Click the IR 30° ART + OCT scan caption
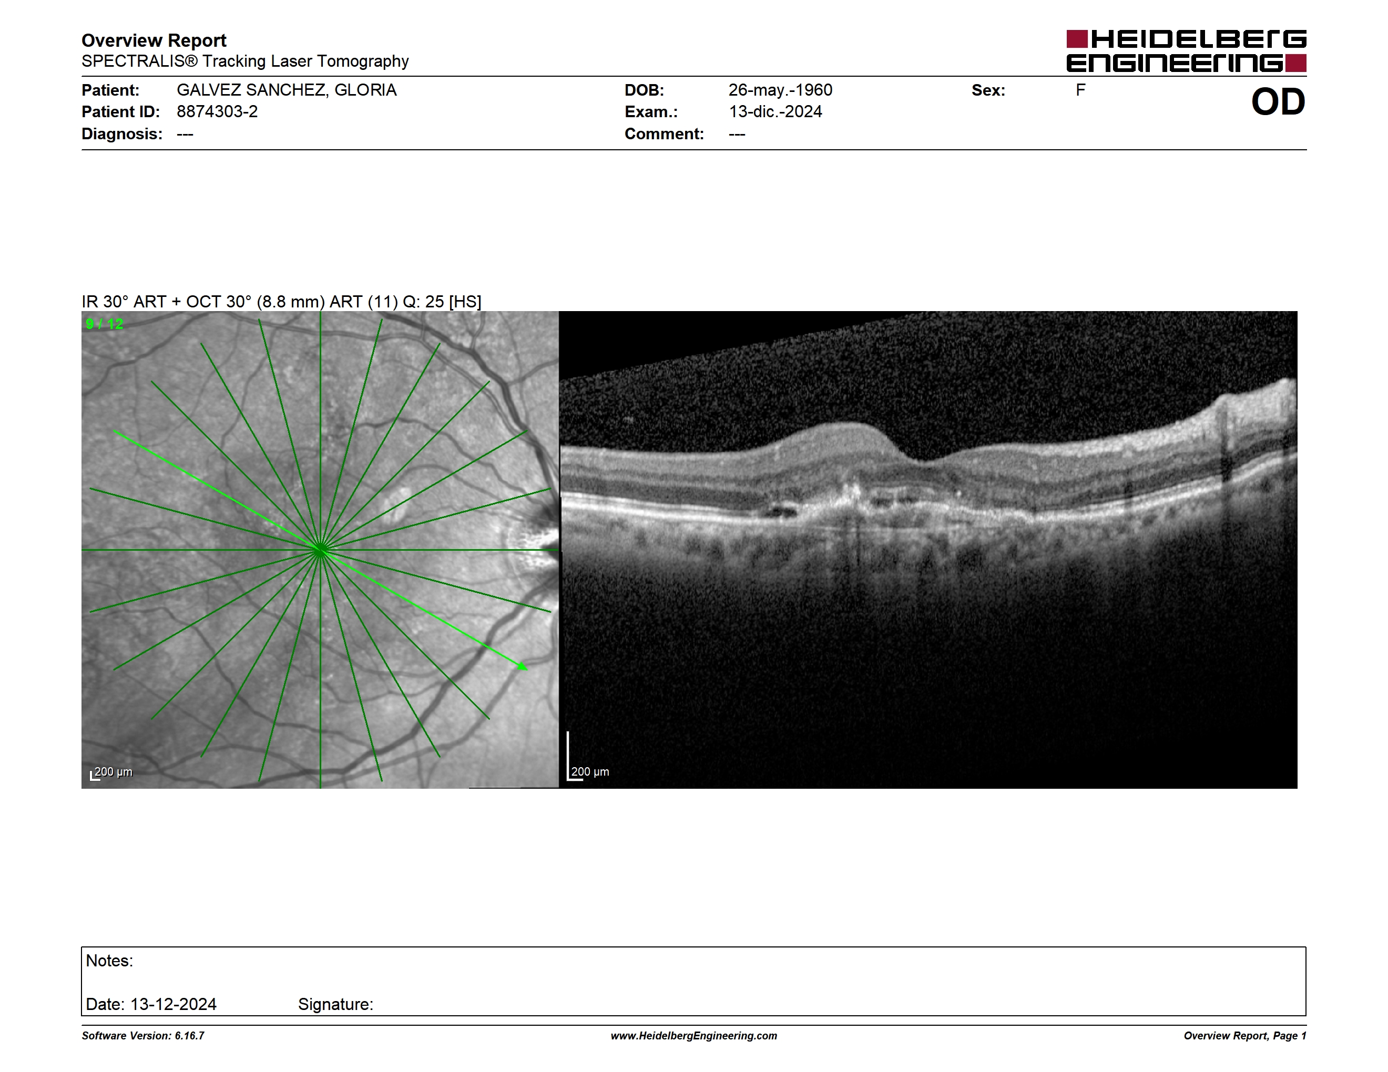The width and height of the screenshot is (1388, 1072). 281,302
